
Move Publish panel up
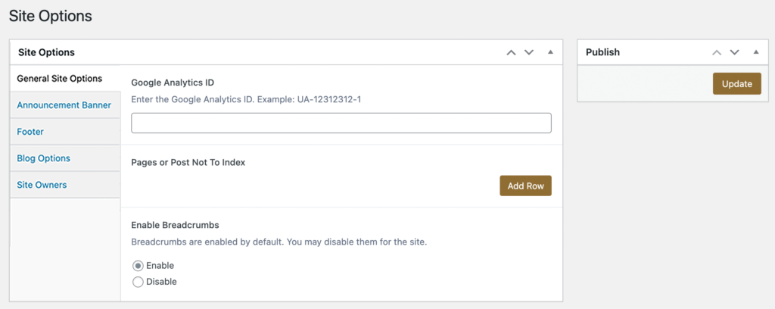coord(717,52)
